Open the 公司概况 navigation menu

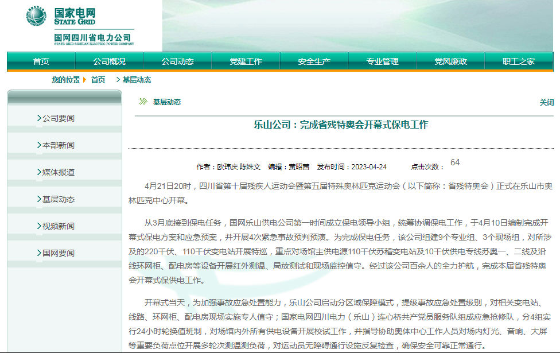[x=109, y=61]
